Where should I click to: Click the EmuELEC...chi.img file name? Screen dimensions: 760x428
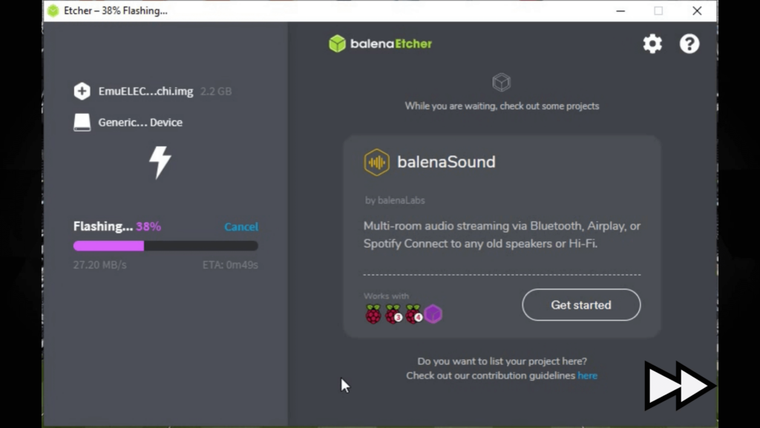(146, 91)
